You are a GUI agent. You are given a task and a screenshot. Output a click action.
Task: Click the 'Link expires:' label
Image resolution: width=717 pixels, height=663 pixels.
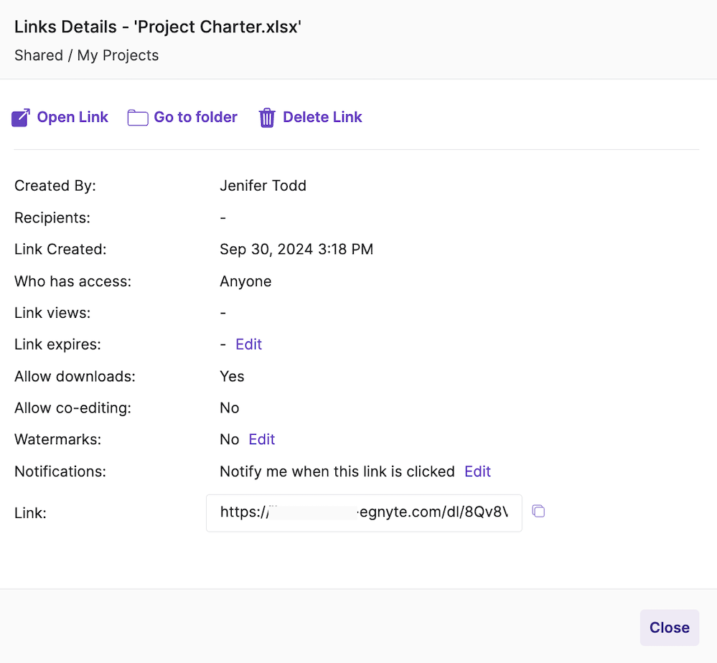click(57, 344)
